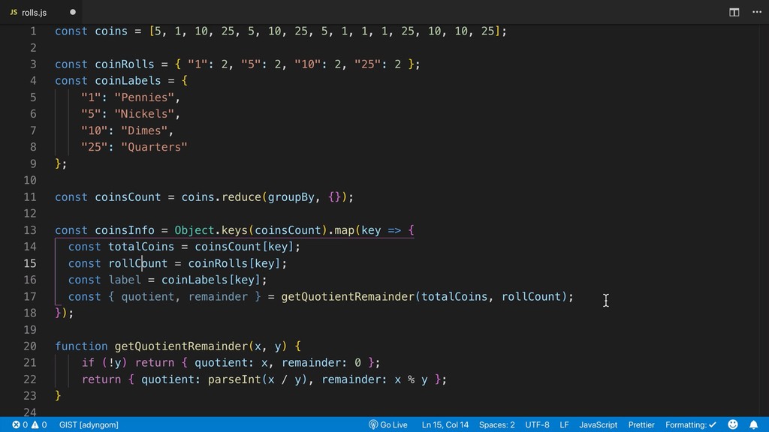Viewport: 769px width, 432px height.
Task: Open the rolls.js editor tab
Action: [42, 12]
